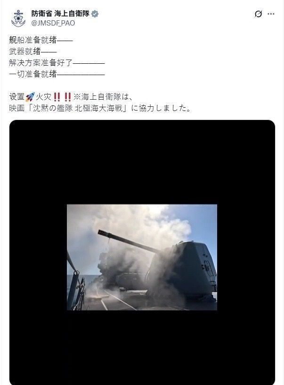Click the first red double-exclamation emoji
The height and width of the screenshot is (385, 284).
pos(57,97)
